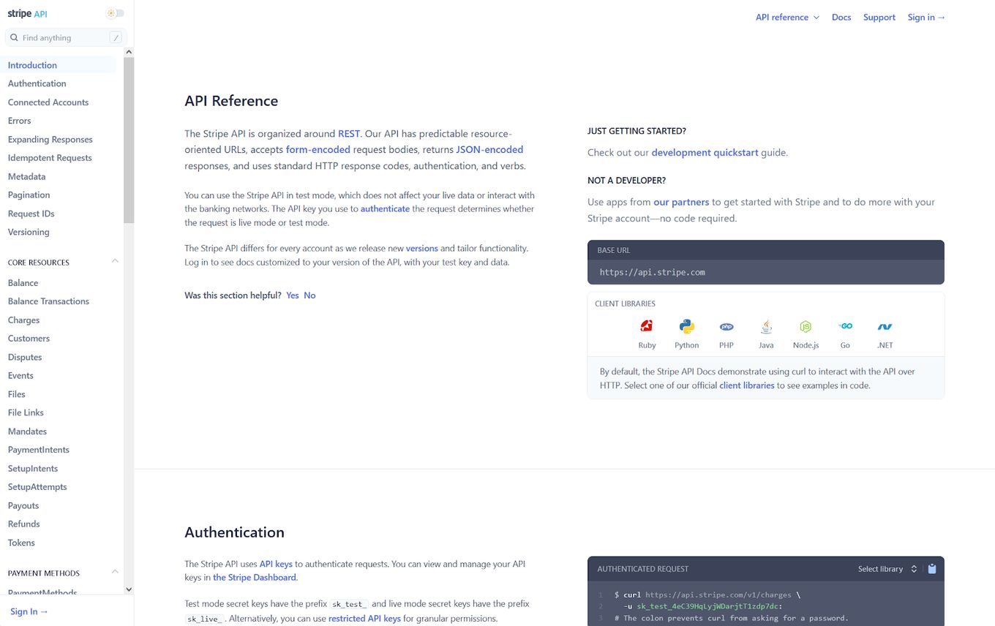The image size is (995, 626).
Task: Open SetupAttempts in the sidebar
Action: [37, 487]
